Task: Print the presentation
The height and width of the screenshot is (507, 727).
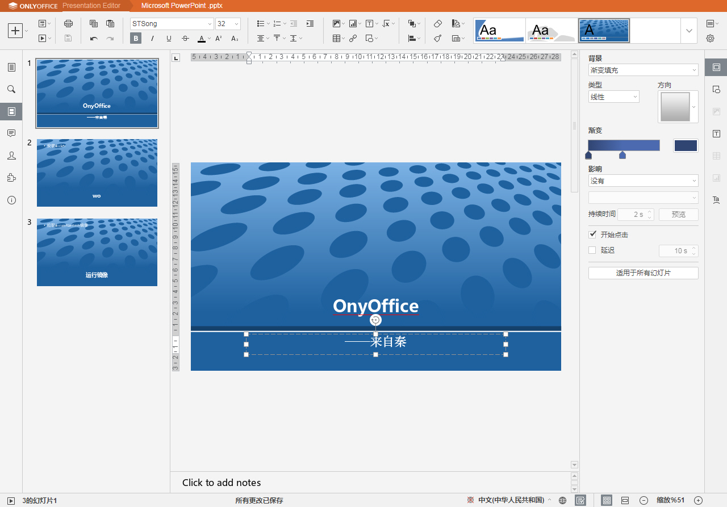Action: [69, 24]
